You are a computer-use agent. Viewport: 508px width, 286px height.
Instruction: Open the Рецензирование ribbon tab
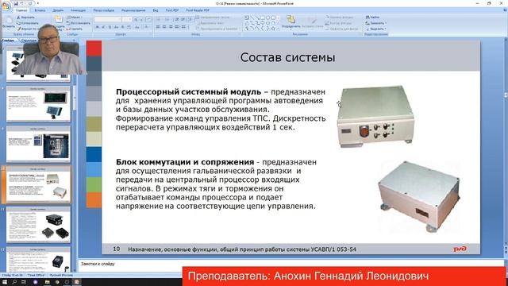[x=133, y=10]
